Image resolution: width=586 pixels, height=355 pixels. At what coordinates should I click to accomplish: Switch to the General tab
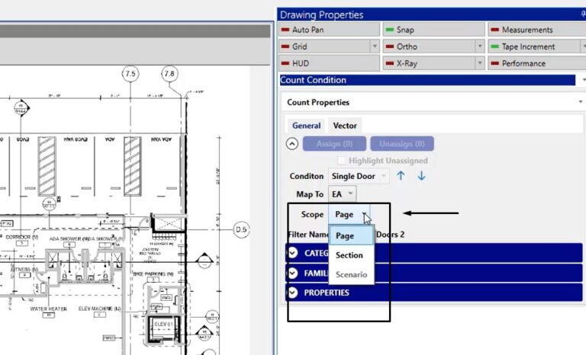(x=307, y=126)
